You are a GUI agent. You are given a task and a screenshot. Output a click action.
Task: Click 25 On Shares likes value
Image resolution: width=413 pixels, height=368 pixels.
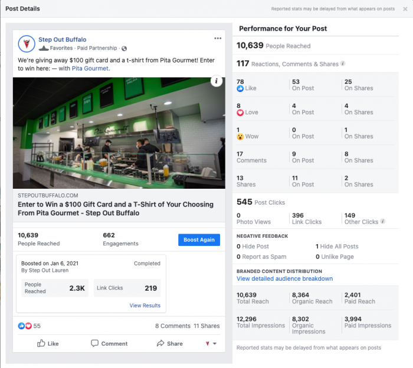coord(359,85)
